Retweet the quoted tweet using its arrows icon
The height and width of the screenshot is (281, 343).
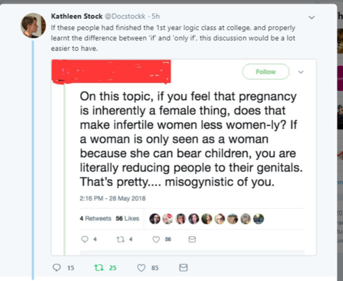pyautogui.click(x=119, y=240)
